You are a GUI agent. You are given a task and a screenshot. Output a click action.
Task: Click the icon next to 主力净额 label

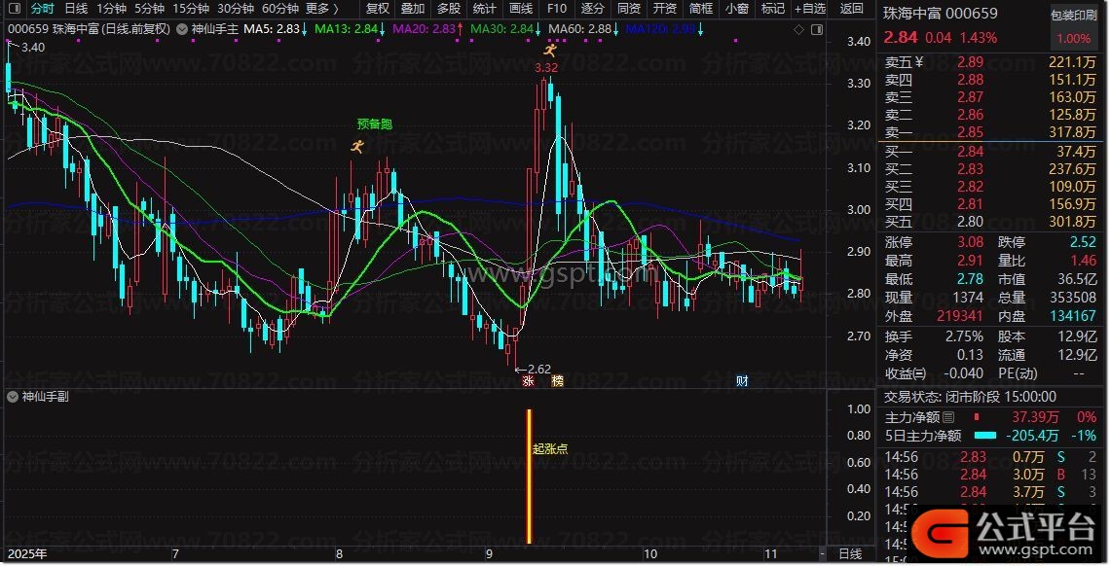pyautogui.click(x=948, y=417)
